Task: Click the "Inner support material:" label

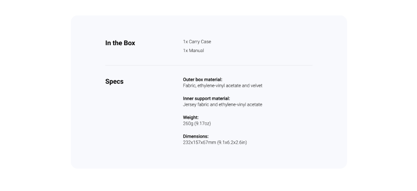Action: [x=206, y=99]
